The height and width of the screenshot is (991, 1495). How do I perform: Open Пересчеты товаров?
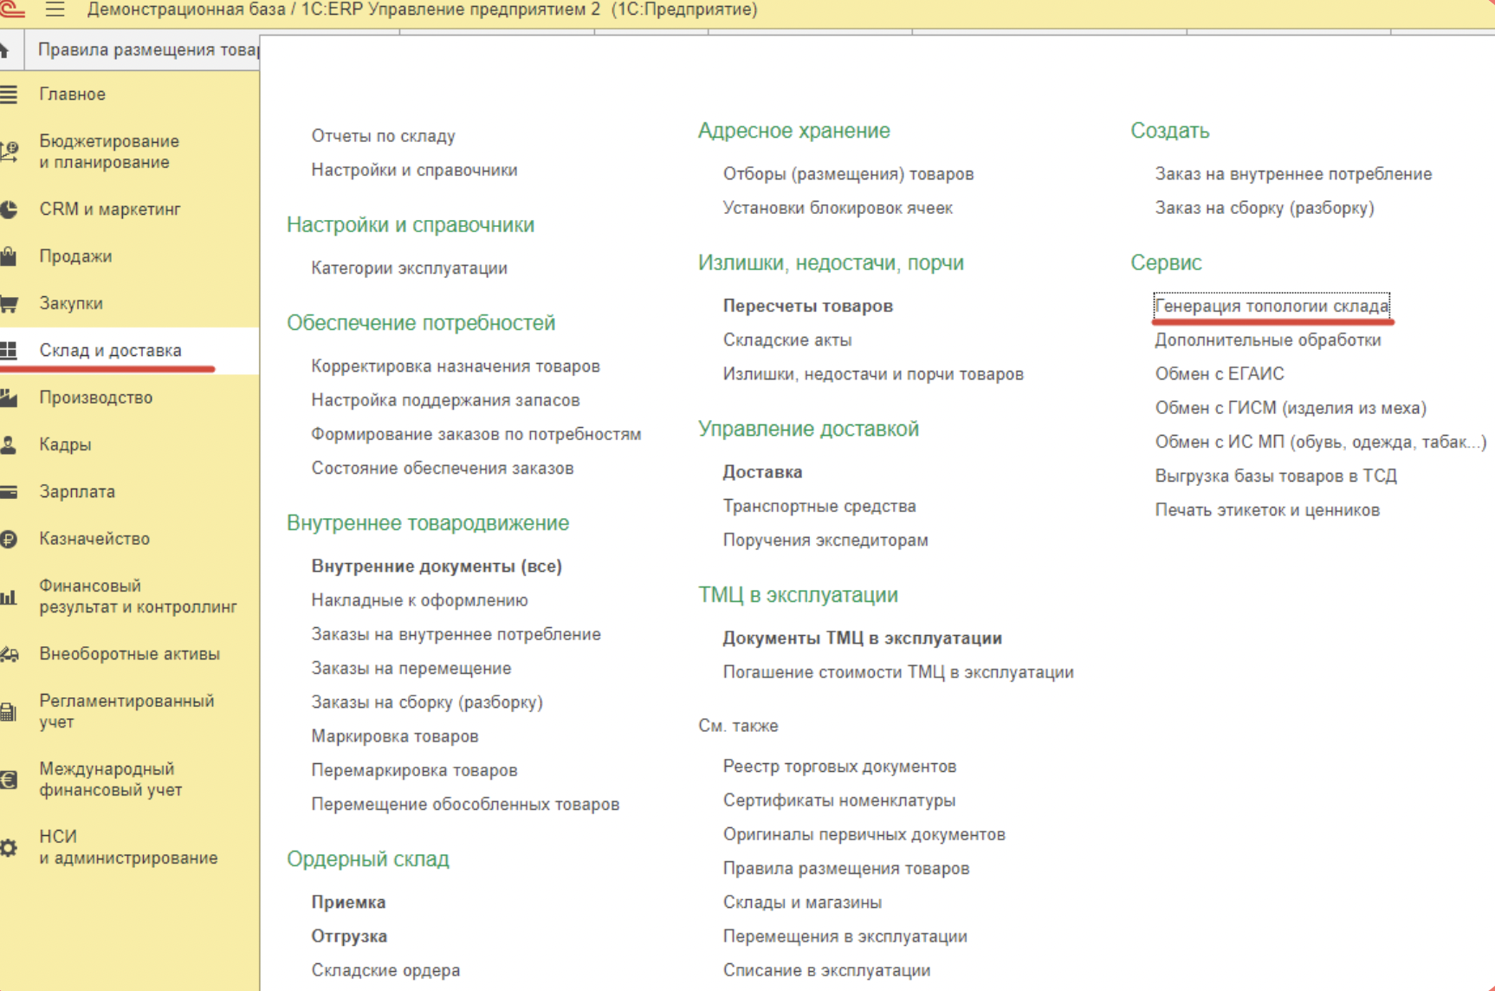(807, 307)
